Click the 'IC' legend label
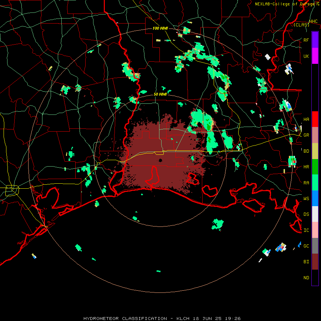 [x=306, y=230]
